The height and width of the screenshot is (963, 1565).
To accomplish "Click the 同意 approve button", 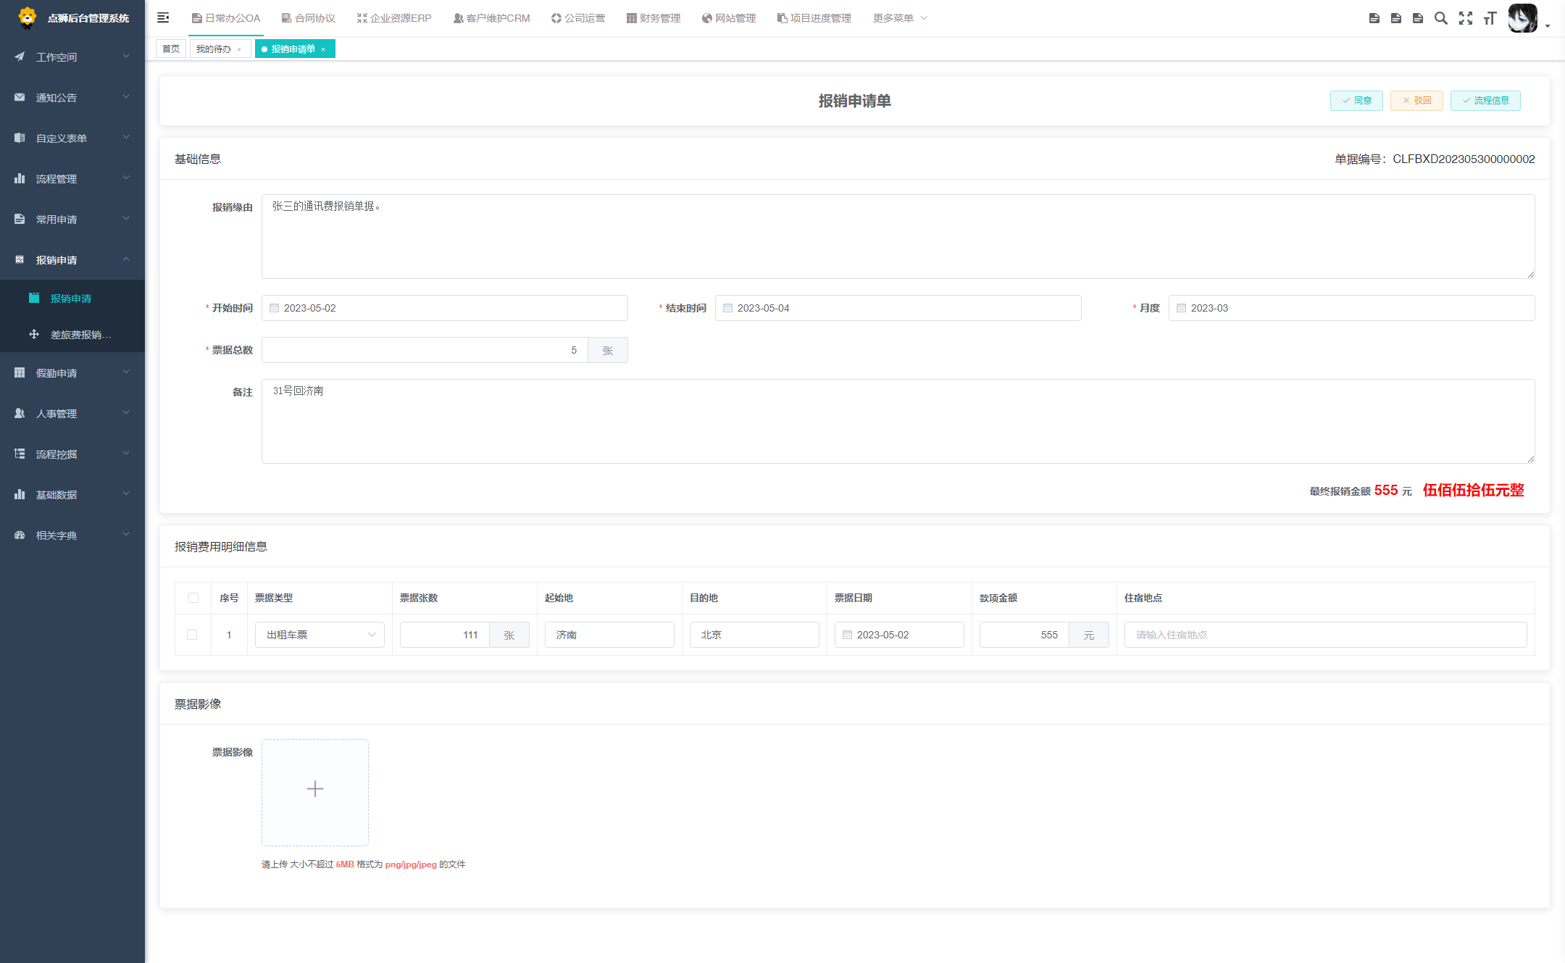I will click(x=1356, y=101).
